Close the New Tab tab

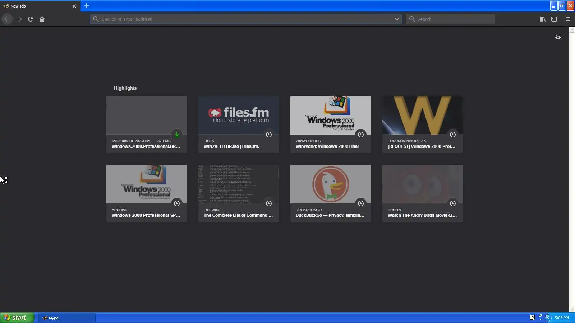(x=74, y=6)
